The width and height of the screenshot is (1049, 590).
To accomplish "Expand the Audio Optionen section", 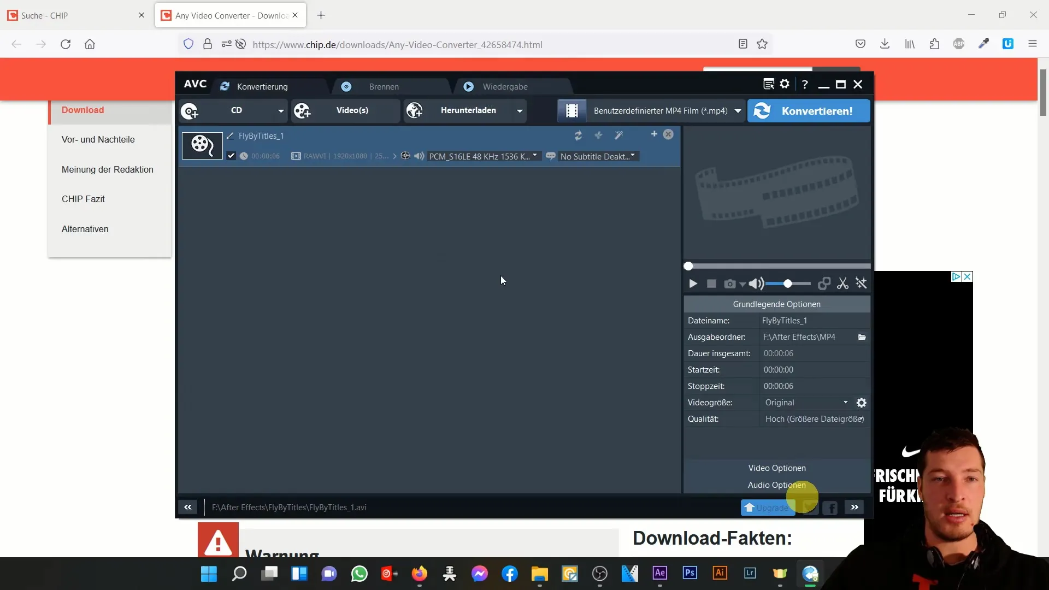I will pos(777,485).
